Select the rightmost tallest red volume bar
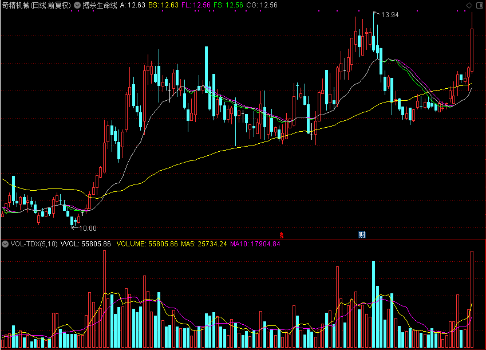This screenshot has height=350, width=486. (472, 299)
